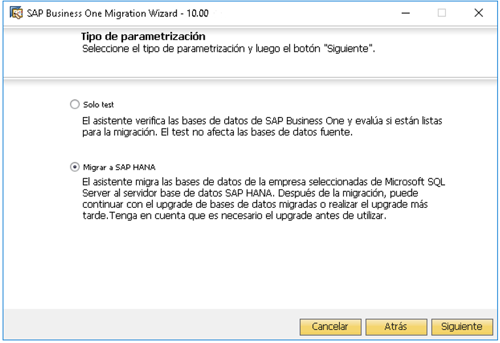Click the "Tipo de parametrización" heading
This screenshot has height=343, width=500.
pyautogui.click(x=143, y=37)
